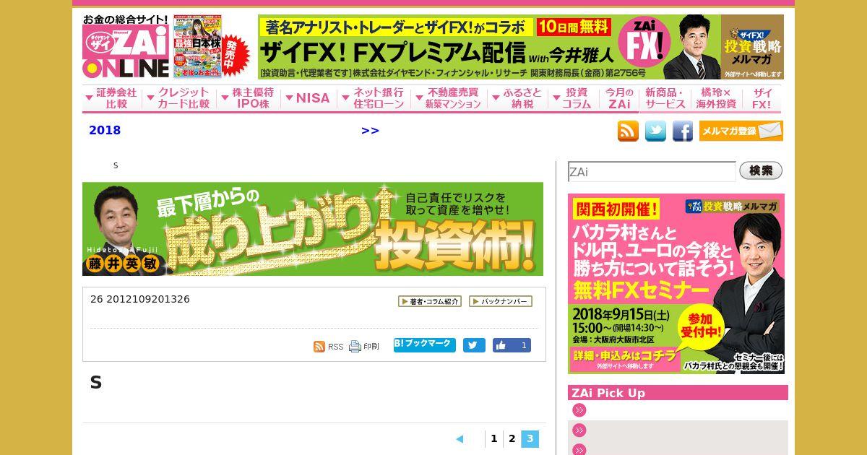Viewport: 867px width, 455px height.
Task: Click first ZAi Pick Up arrow icon
Action: point(579,410)
